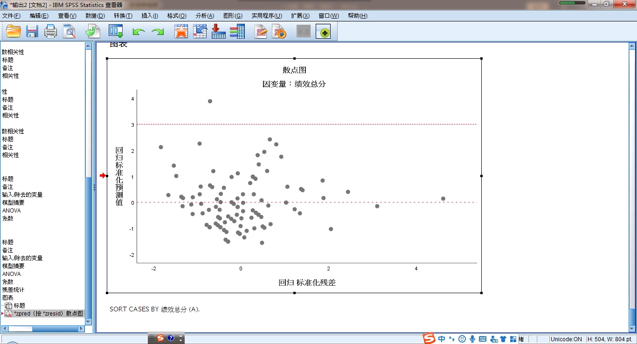
Task: Open the 编辑(E) menu
Action: (x=39, y=15)
